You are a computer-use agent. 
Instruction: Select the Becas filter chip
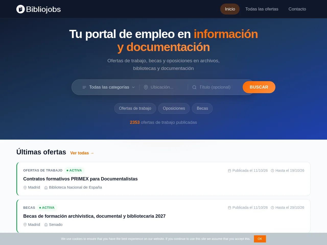[202, 108]
